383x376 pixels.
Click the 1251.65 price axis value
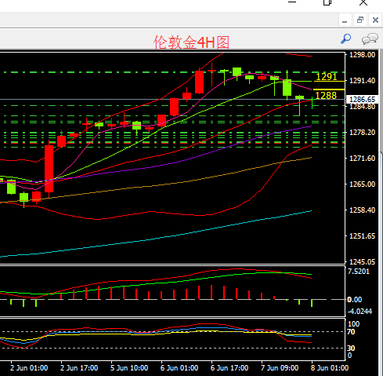tap(362, 236)
